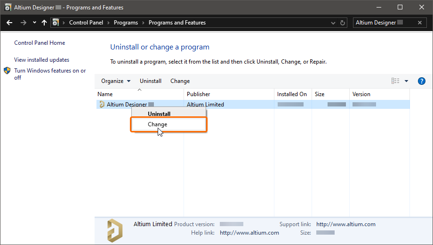Sort by the Publisher column
The width and height of the screenshot is (433, 245).
pyautogui.click(x=229, y=94)
